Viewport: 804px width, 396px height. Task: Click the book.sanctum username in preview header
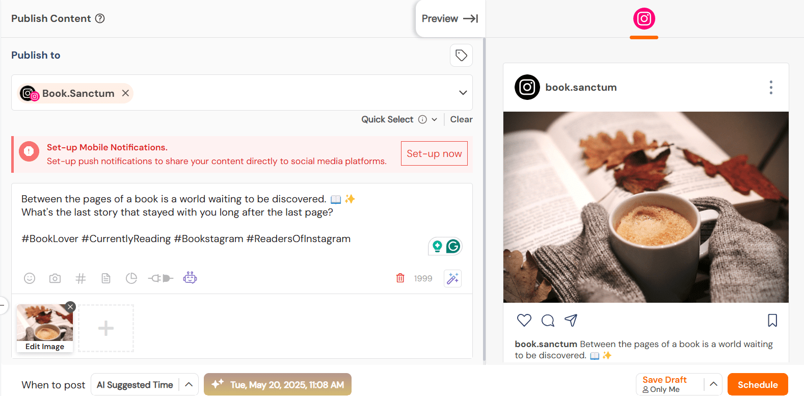[x=581, y=87]
